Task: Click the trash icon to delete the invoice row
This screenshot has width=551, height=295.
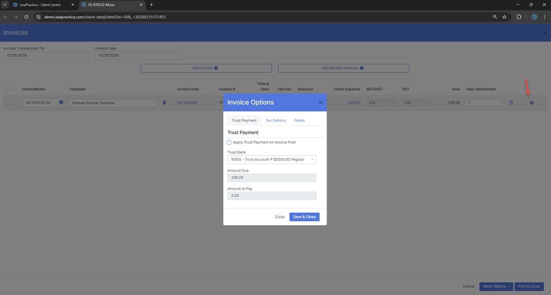Action: pyautogui.click(x=511, y=103)
